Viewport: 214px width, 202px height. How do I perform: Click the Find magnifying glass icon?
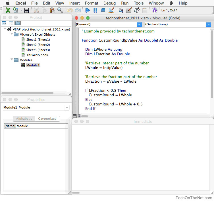point(60,11)
